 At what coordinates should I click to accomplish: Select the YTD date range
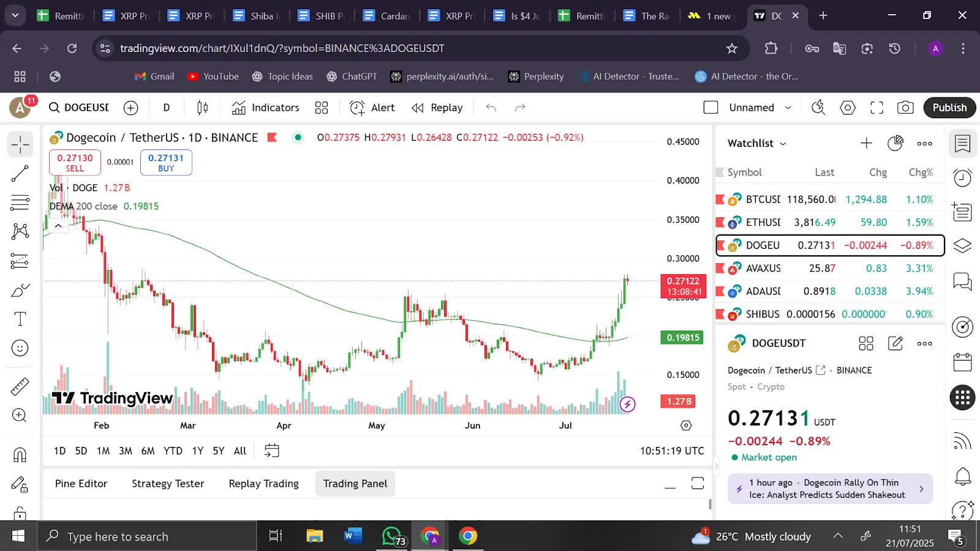[173, 451]
